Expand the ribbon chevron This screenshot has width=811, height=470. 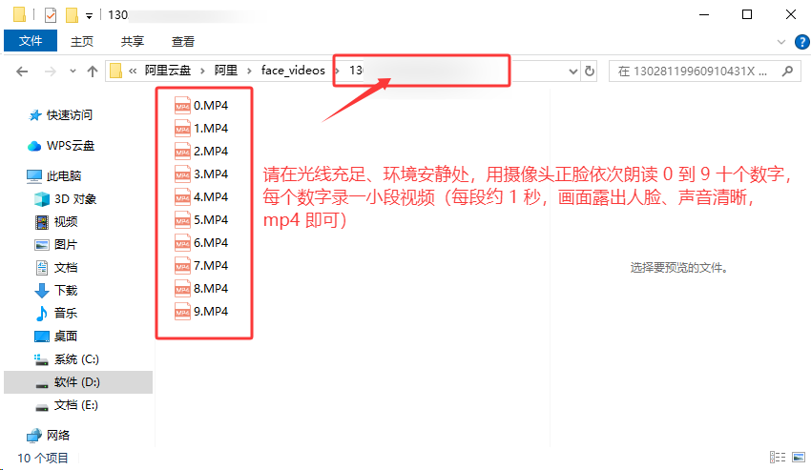(x=781, y=42)
